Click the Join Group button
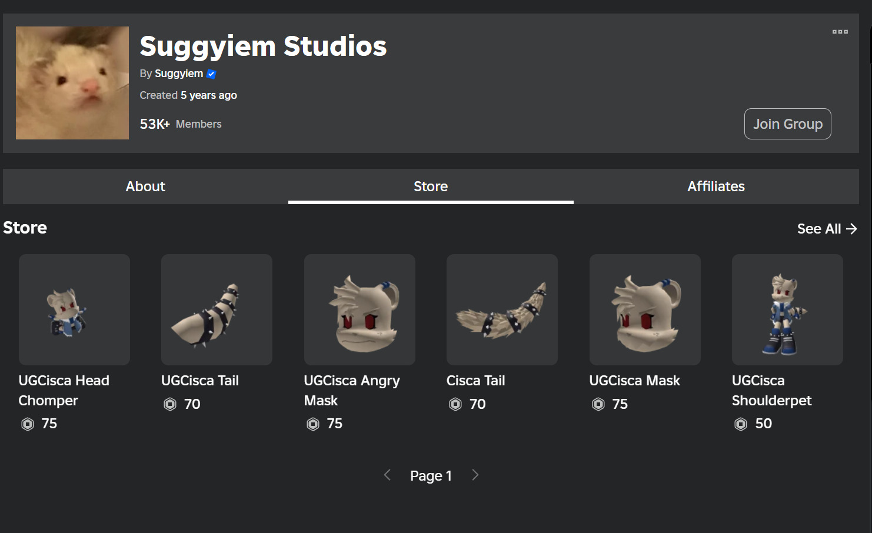The image size is (872, 533). 788,124
